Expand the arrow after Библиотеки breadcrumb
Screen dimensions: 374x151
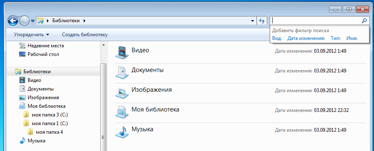click(x=85, y=21)
